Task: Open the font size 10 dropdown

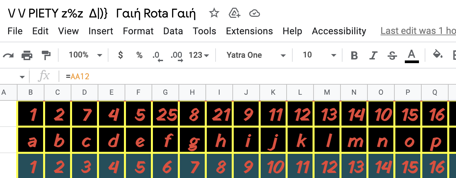Action: pyautogui.click(x=320, y=55)
